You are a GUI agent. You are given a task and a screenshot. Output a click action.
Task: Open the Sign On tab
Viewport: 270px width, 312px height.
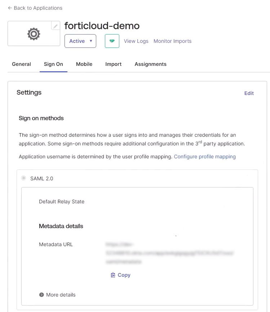(53, 64)
